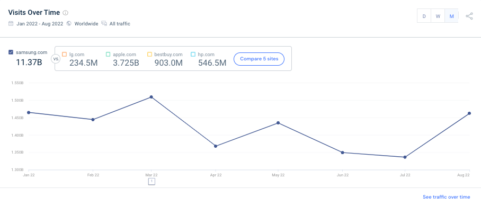Viewport: 481px width, 206px height.
Task: Click the Apr 22 data point
Action: tap(216, 146)
